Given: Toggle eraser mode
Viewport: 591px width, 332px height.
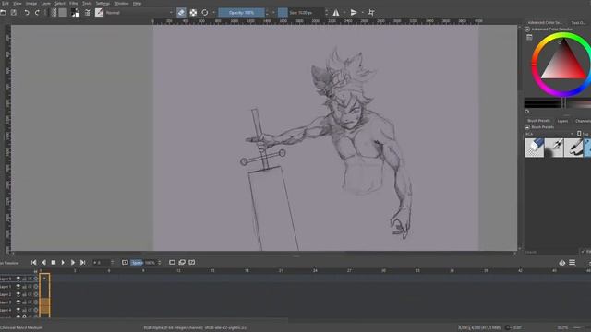Looking at the screenshot, I should click(181, 12).
